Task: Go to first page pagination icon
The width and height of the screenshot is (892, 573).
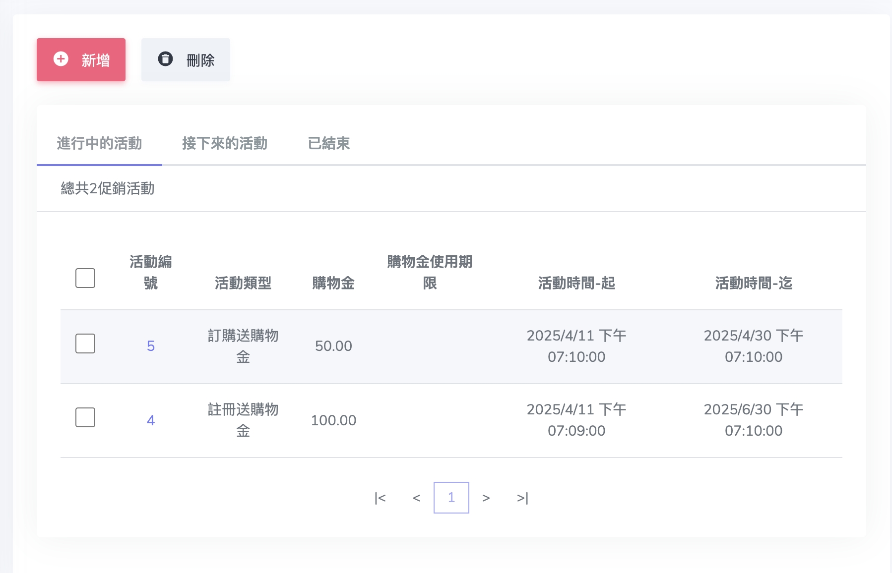Action: (x=380, y=498)
